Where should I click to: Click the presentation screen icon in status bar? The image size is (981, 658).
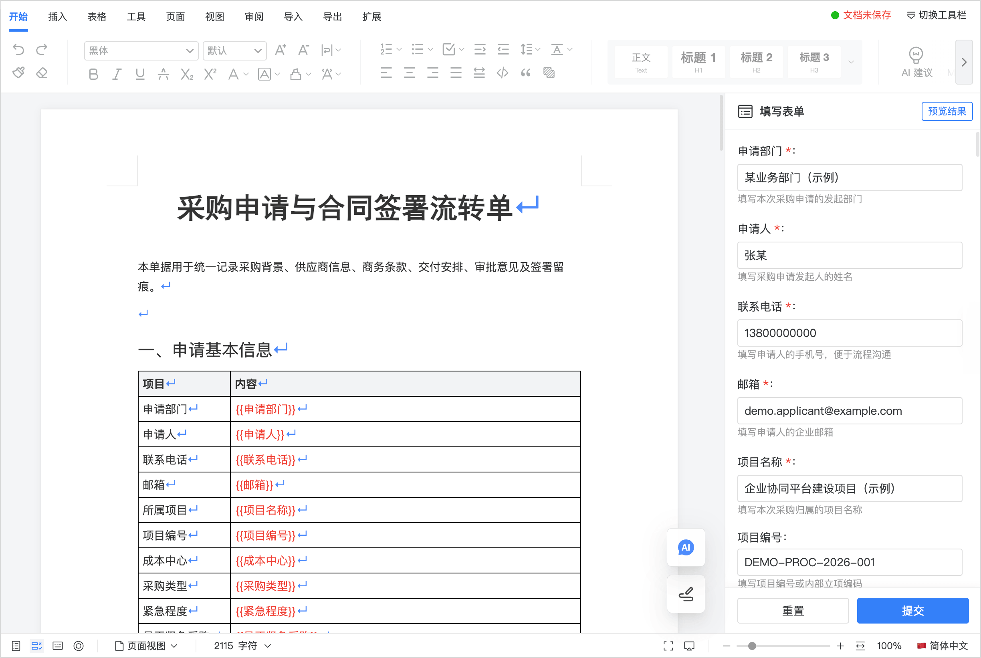point(689,646)
